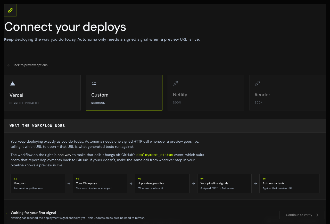Click the deployment_status code text
This screenshot has height=224, width=330.
point(155,155)
